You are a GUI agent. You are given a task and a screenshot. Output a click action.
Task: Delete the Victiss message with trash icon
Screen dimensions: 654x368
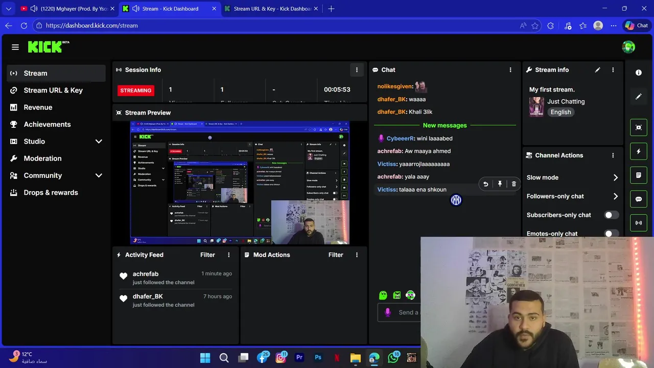tap(514, 184)
